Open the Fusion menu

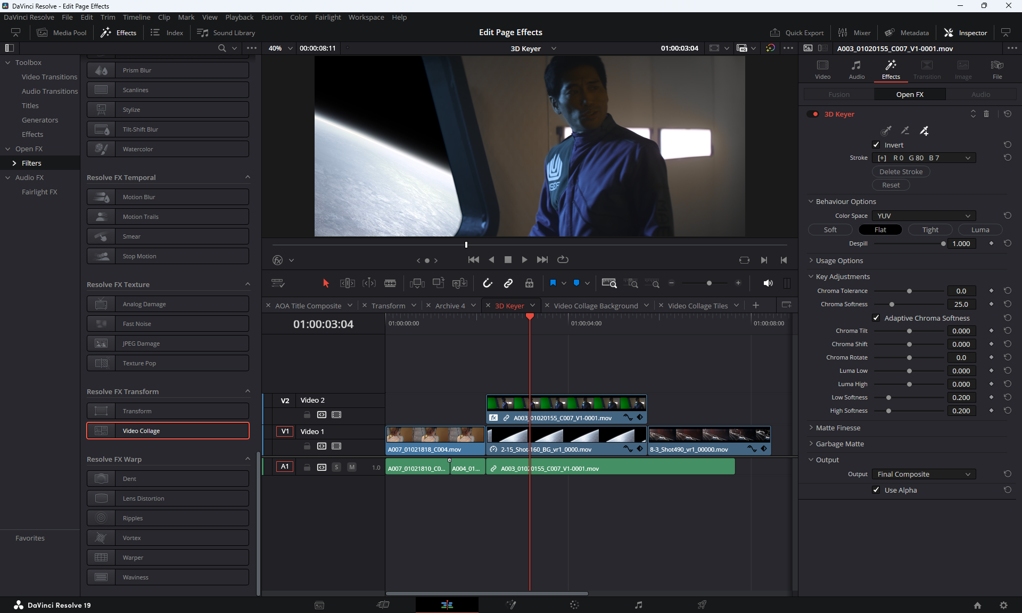(271, 17)
